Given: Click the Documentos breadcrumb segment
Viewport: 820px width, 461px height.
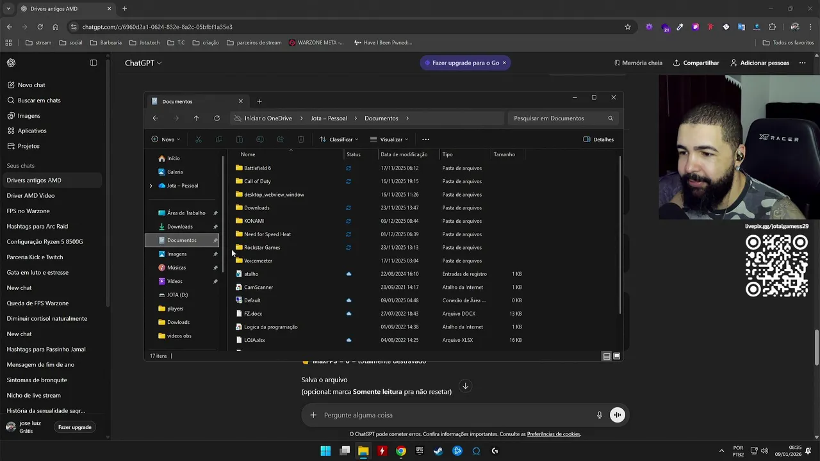Looking at the screenshot, I should click(x=381, y=118).
